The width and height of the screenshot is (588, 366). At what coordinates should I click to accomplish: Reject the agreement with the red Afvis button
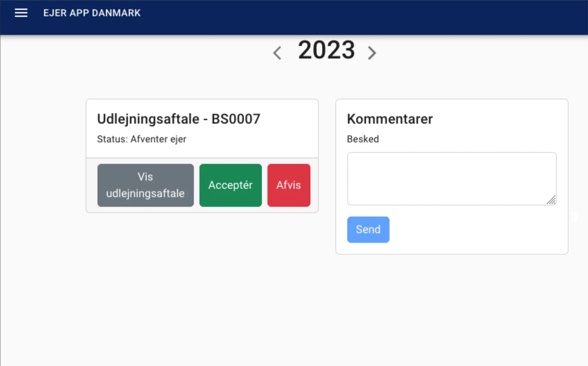coord(289,185)
